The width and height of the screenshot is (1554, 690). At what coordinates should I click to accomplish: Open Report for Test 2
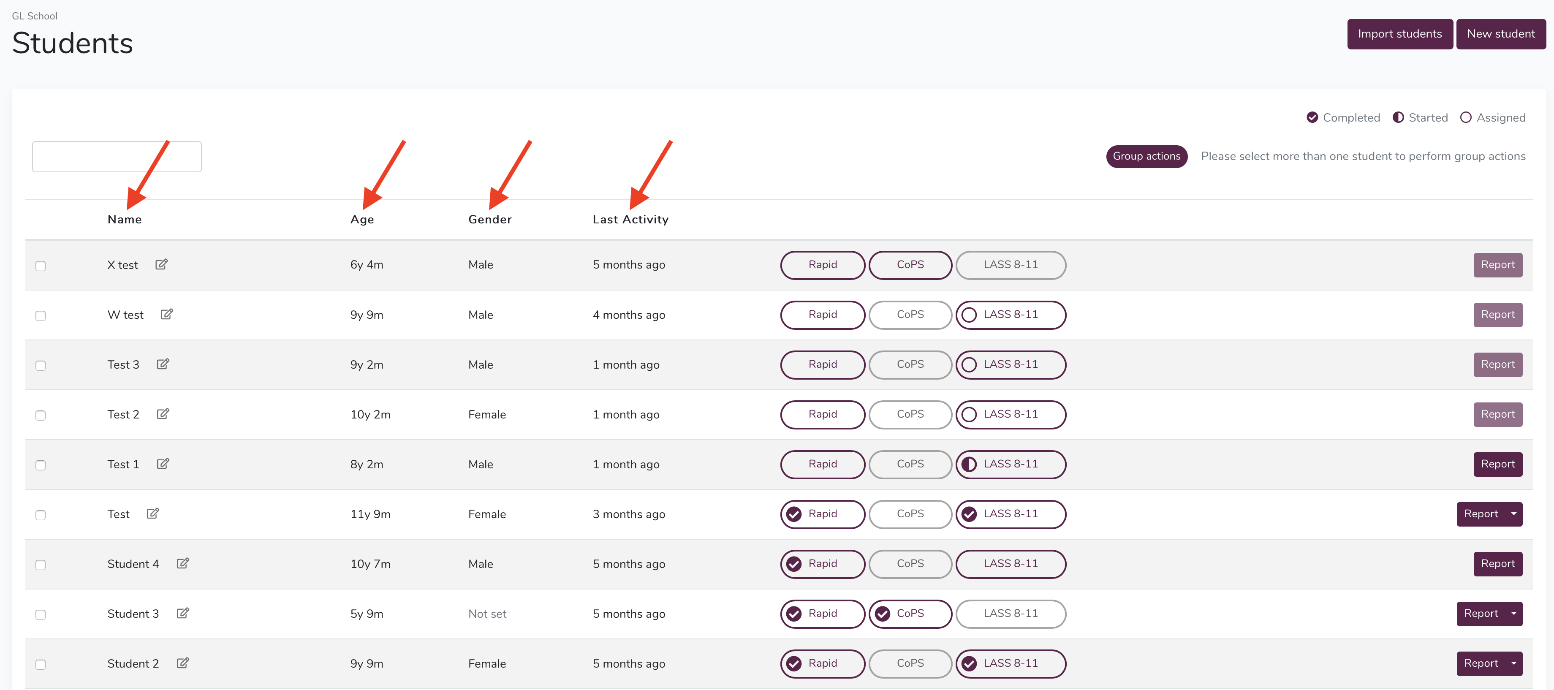point(1497,414)
